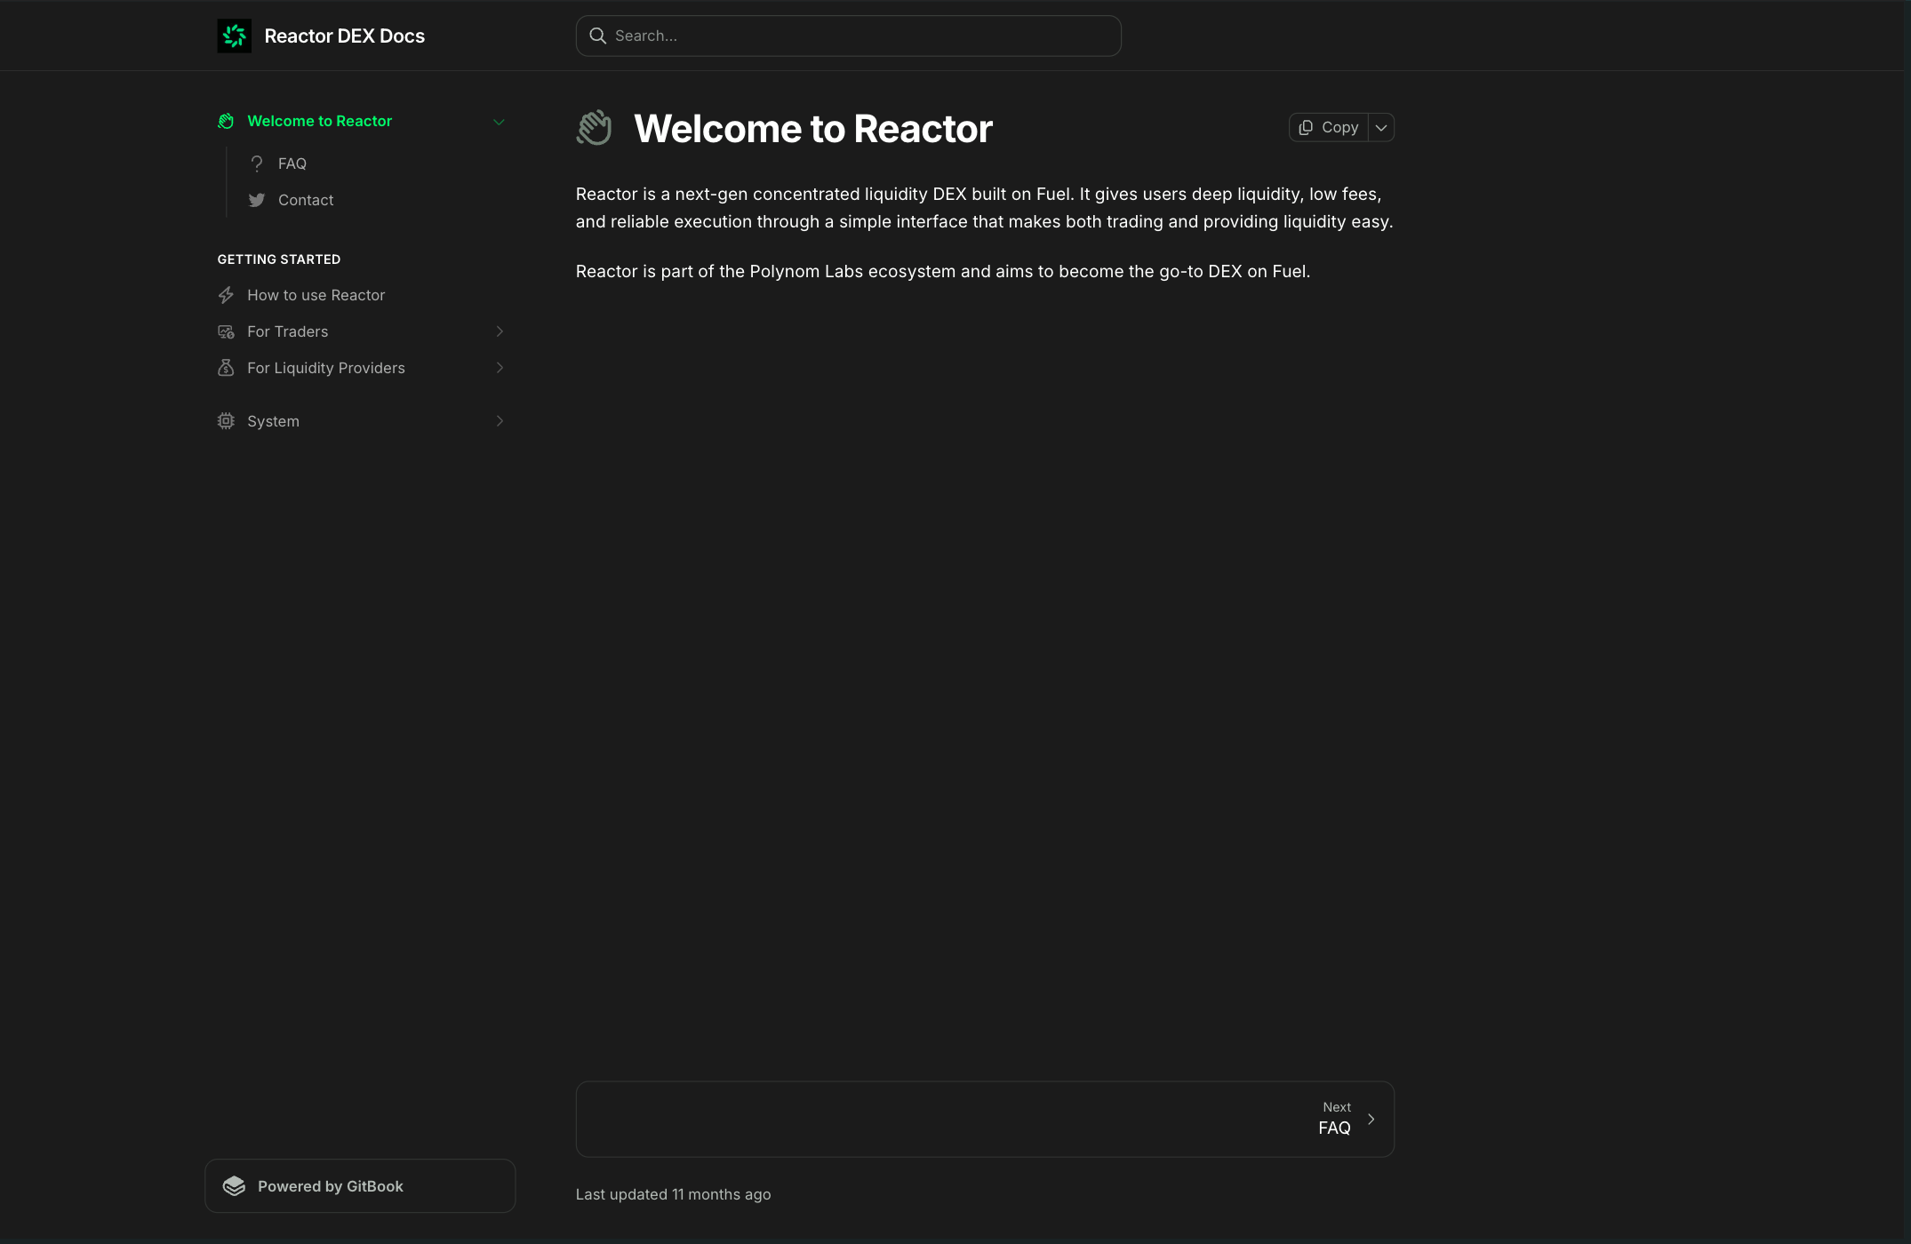Screen dimensions: 1911x1244
Task: Click the Twitter bird icon next to Contact
Action: pos(257,200)
